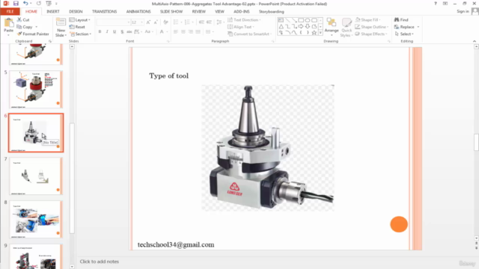Viewport: 479px width, 269px height.
Task: Align text to the left
Action: [x=176, y=31]
